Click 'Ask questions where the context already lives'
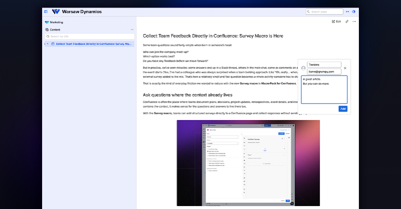This screenshot has height=209, width=401. (x=187, y=95)
